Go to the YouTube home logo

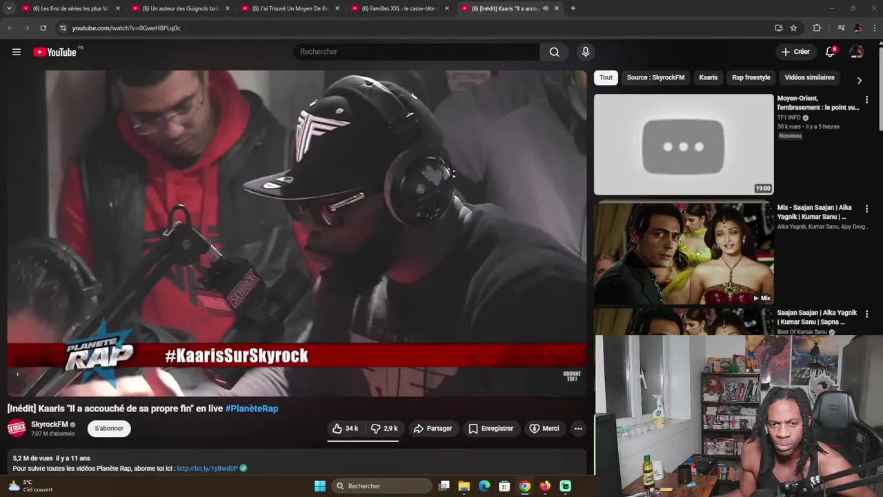click(x=55, y=52)
